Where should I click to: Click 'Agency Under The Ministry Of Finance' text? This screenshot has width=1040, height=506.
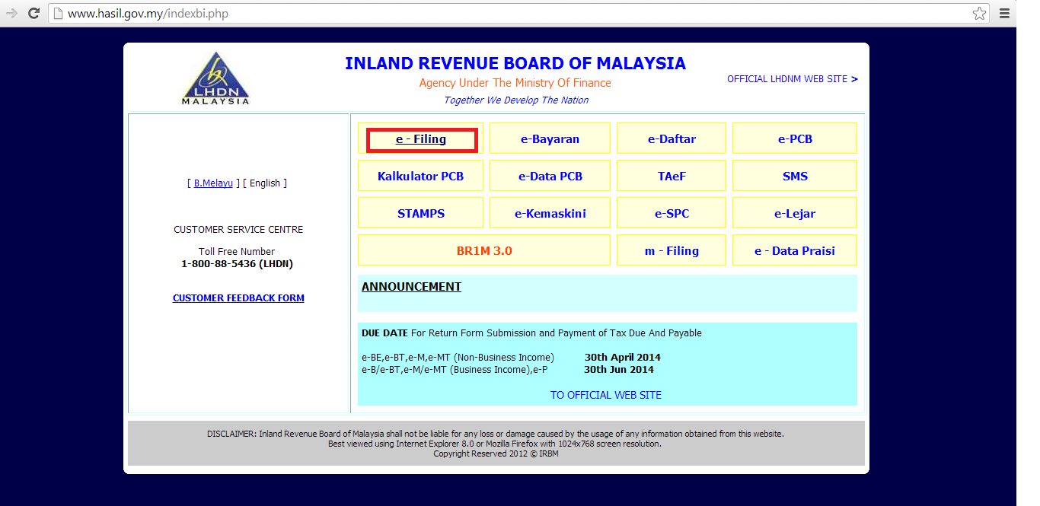click(515, 83)
